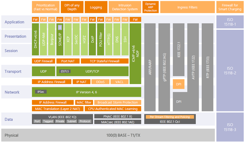Select the Broadcast Storm Protection block
Viewport: 245px width, 142px height.
117,102
